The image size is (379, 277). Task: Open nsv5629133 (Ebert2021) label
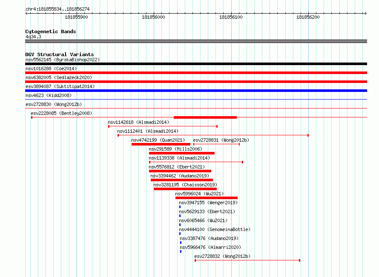[x=207, y=211]
